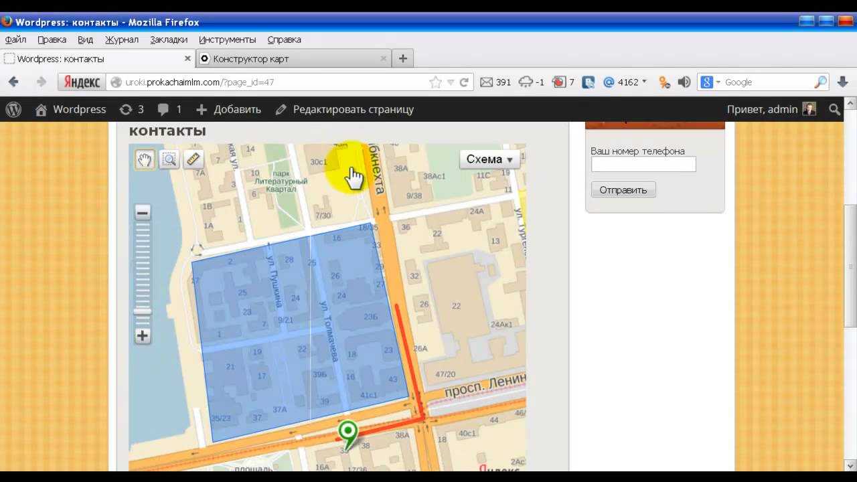Viewport: 857px width, 482px height.
Task: Click the green location placemark on map
Action: pyautogui.click(x=347, y=434)
